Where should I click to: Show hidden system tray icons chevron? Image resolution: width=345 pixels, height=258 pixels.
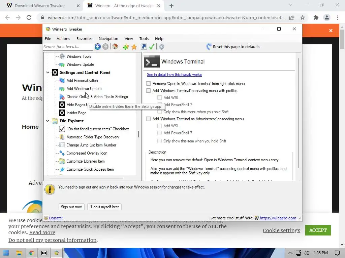(x=290, y=253)
